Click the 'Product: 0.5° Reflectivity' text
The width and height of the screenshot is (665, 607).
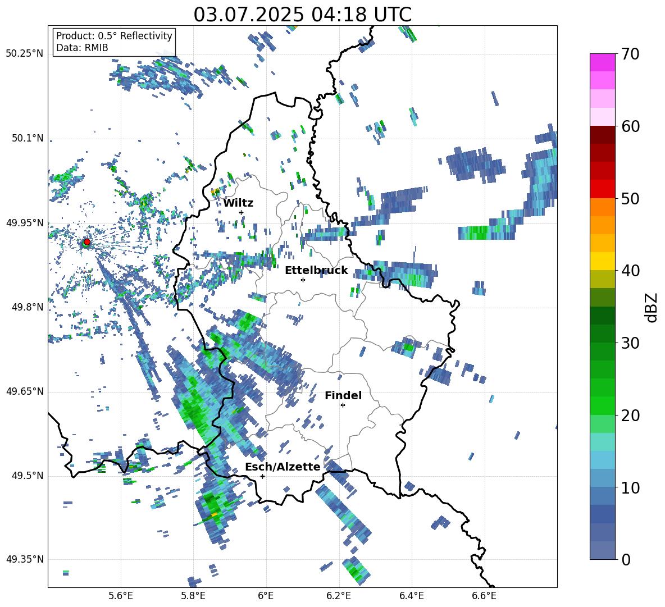114,35
